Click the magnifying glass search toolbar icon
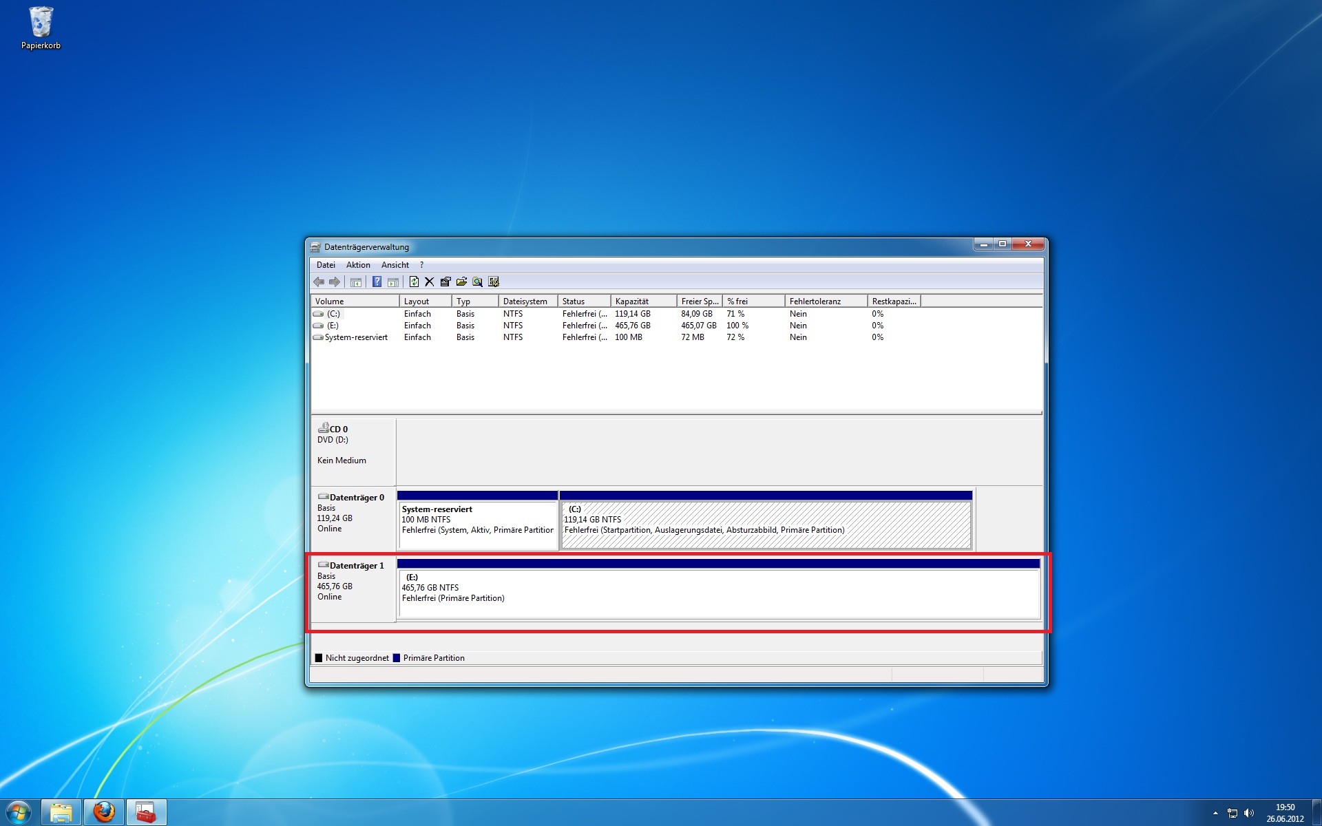Viewport: 1322px width, 826px height. 477,282
